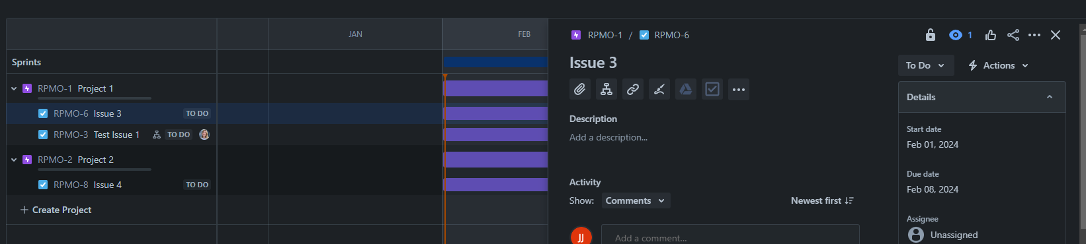Toggle watching this issue via eye icon
Viewport: 1086px width, 244px height.
(x=955, y=35)
